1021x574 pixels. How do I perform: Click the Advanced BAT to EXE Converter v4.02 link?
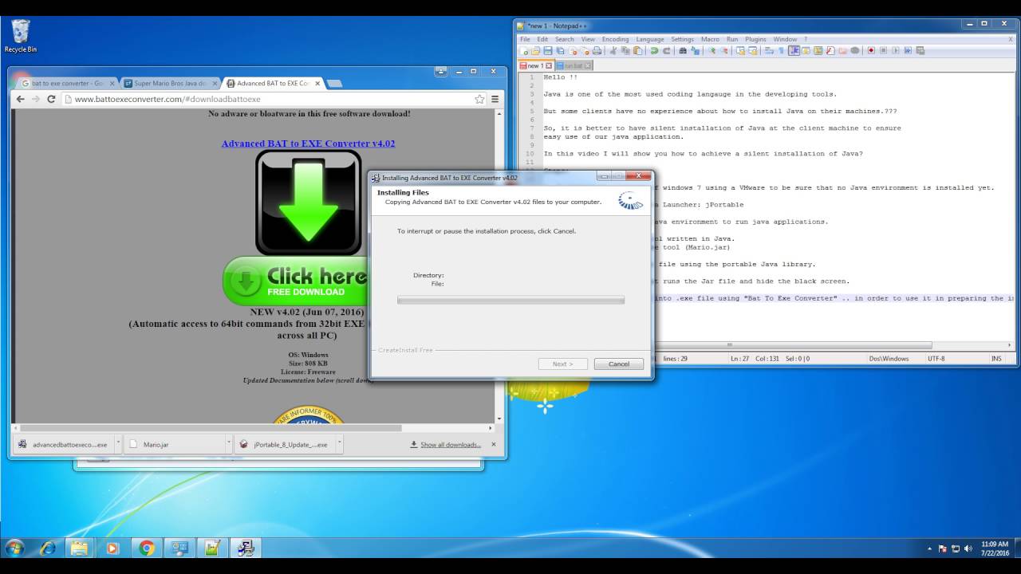[308, 143]
